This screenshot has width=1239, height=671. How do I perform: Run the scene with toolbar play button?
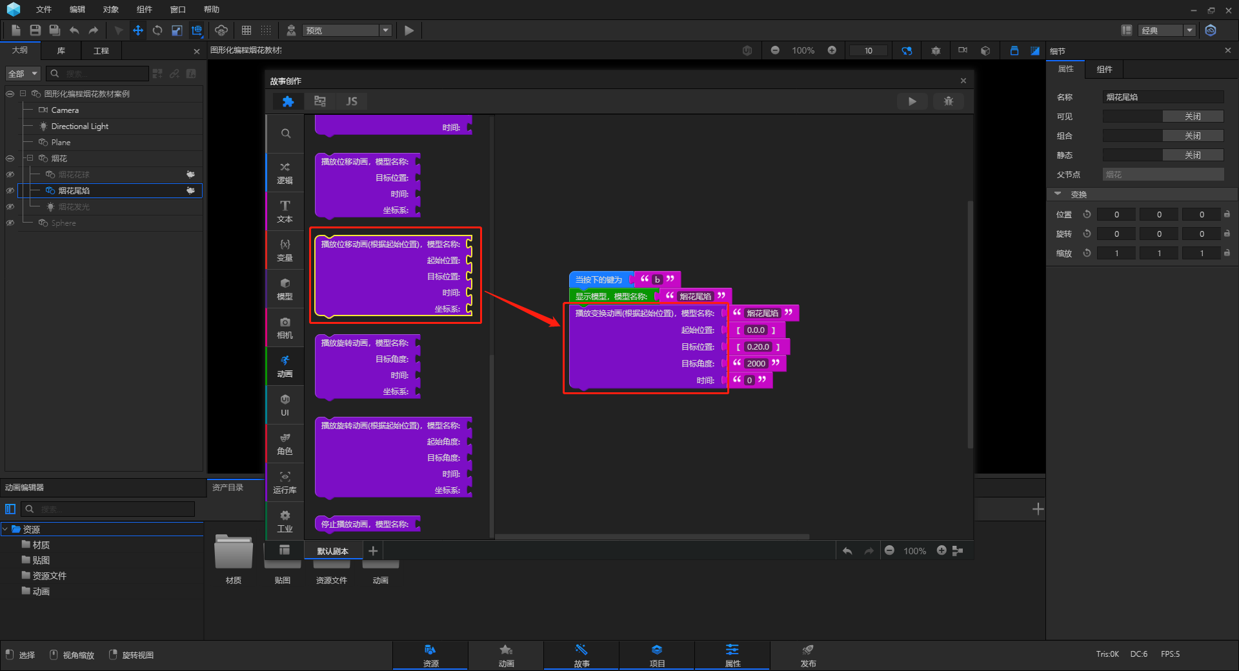click(408, 30)
